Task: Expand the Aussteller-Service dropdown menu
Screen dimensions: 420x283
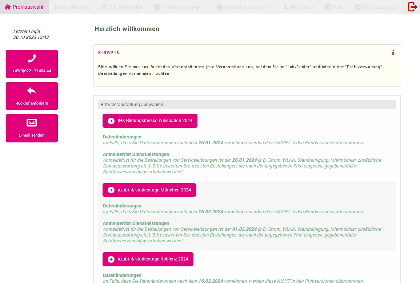Action: tap(243, 7)
